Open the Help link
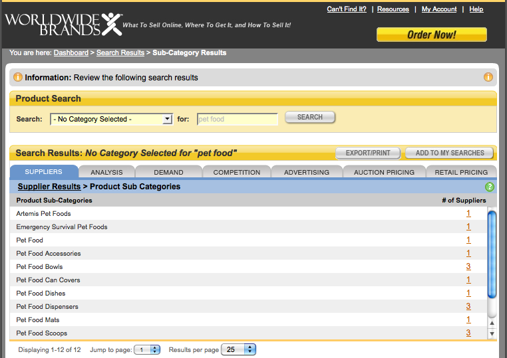 [x=476, y=9]
